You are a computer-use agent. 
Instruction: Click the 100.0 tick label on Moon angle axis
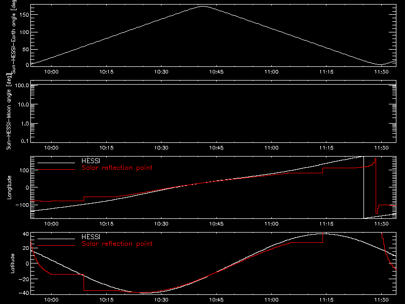point(22,85)
